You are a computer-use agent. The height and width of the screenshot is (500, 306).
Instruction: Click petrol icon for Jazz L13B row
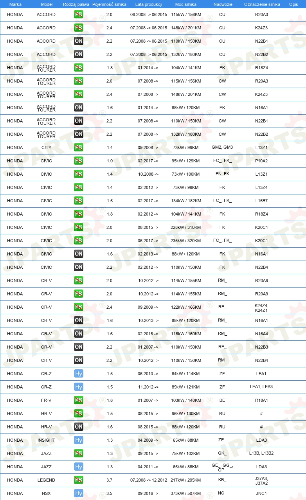[79, 453]
